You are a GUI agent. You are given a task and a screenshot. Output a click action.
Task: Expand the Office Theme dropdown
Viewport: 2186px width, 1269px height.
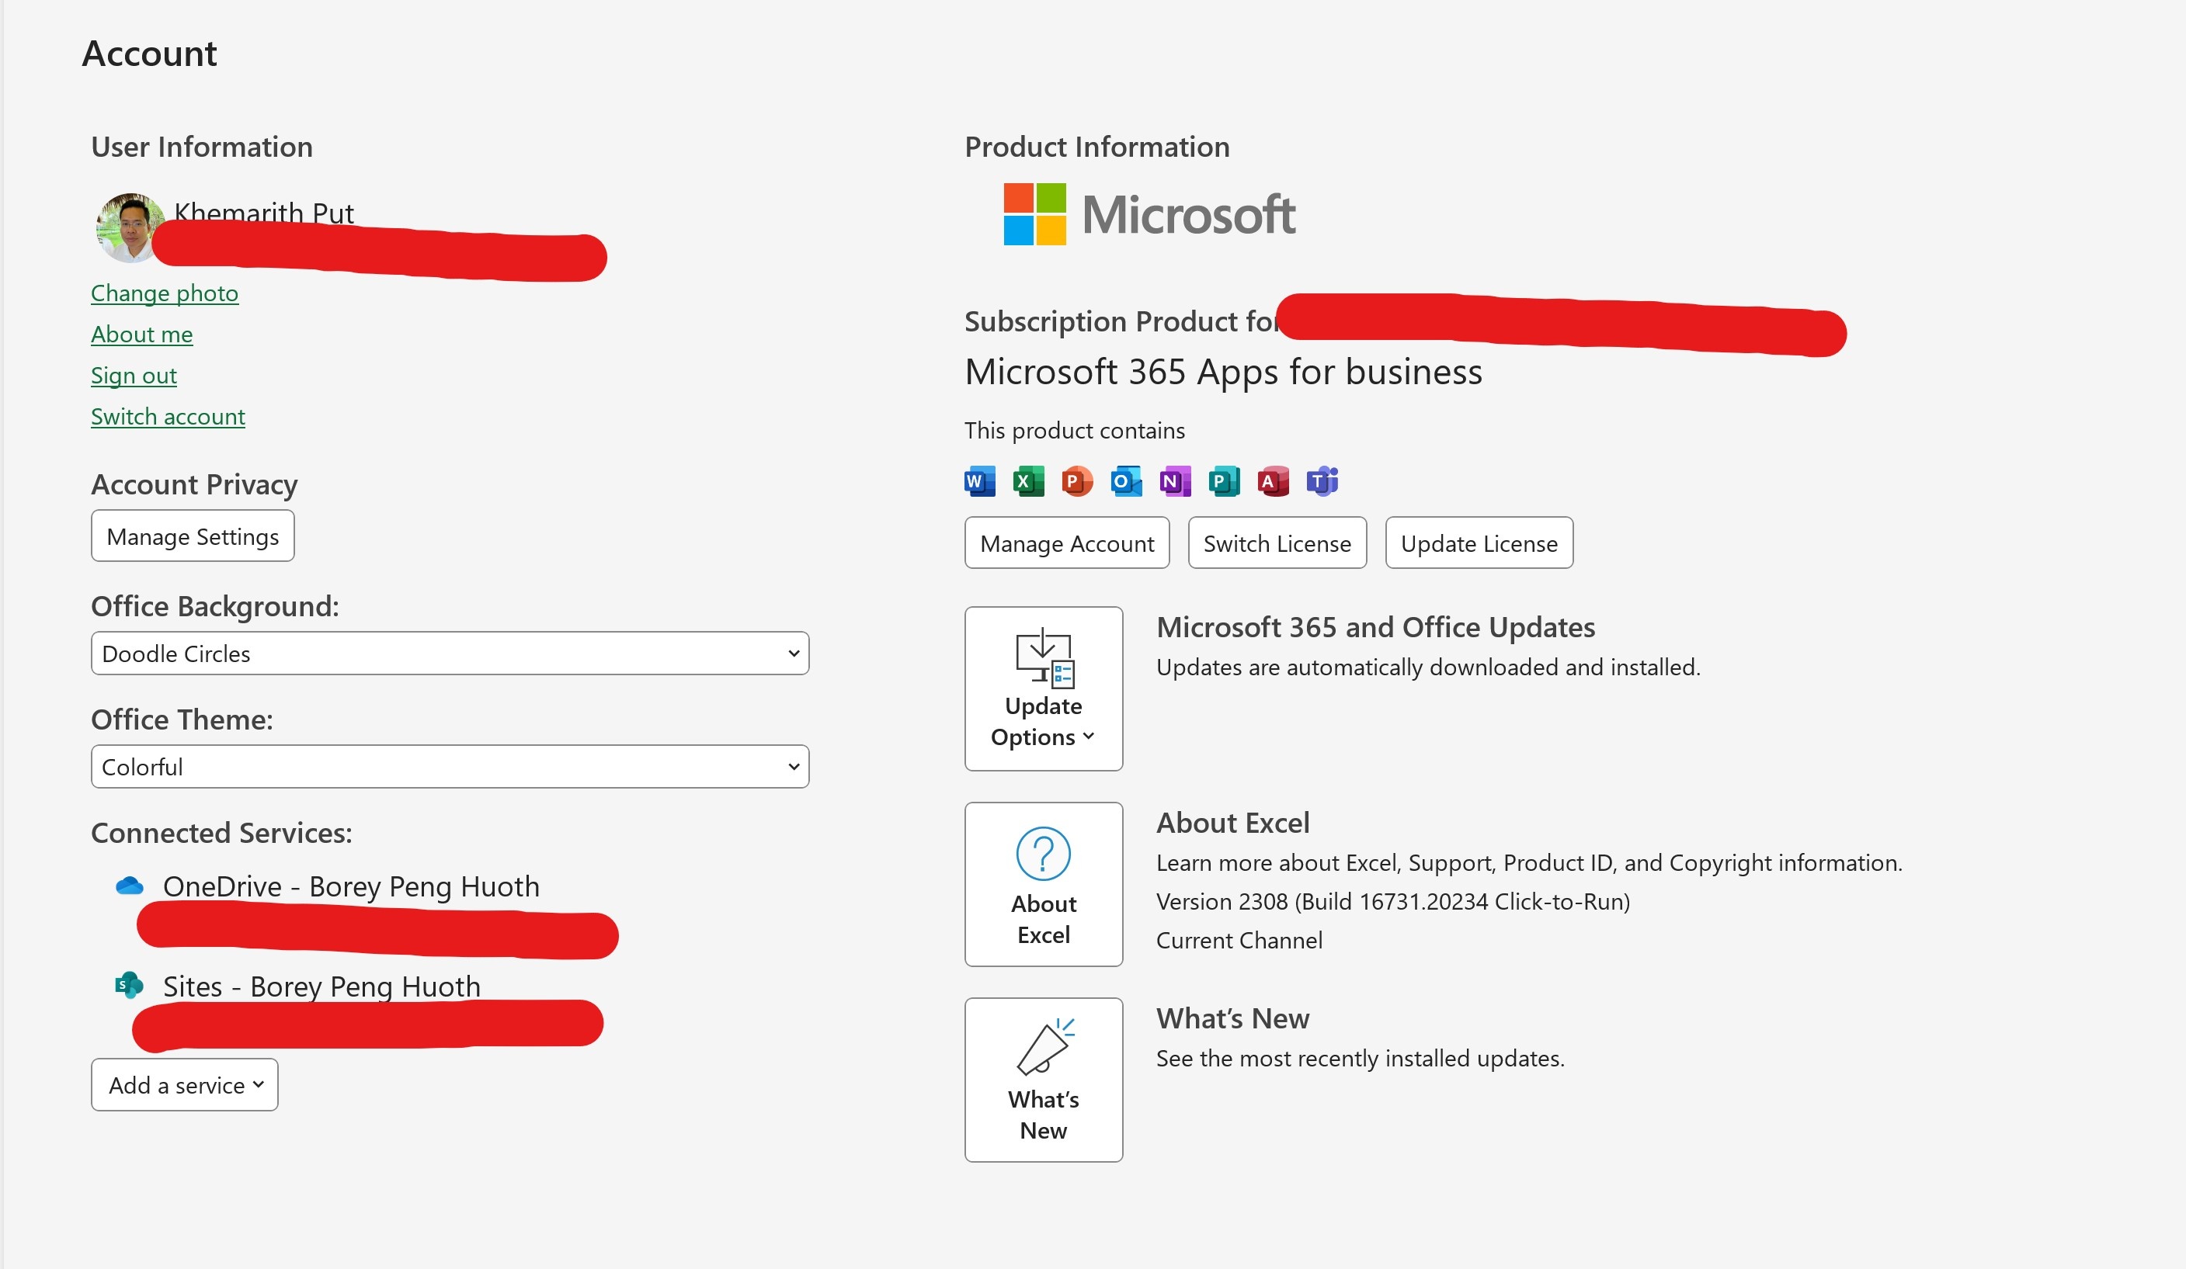(450, 767)
